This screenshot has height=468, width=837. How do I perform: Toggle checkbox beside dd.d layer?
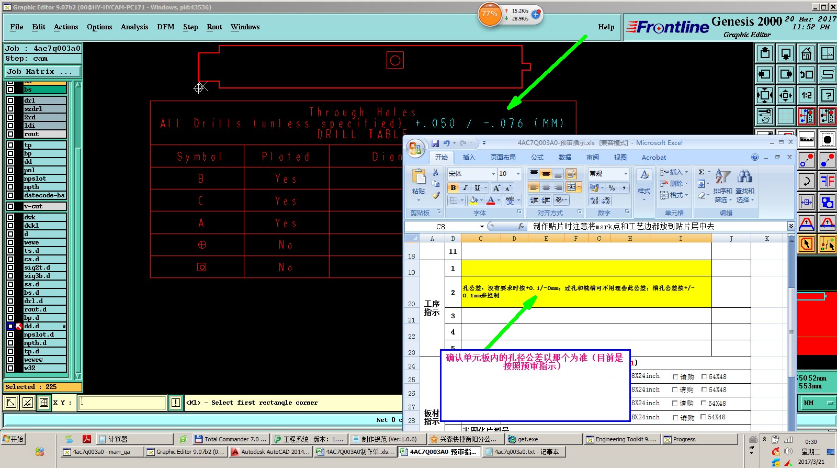click(10, 326)
